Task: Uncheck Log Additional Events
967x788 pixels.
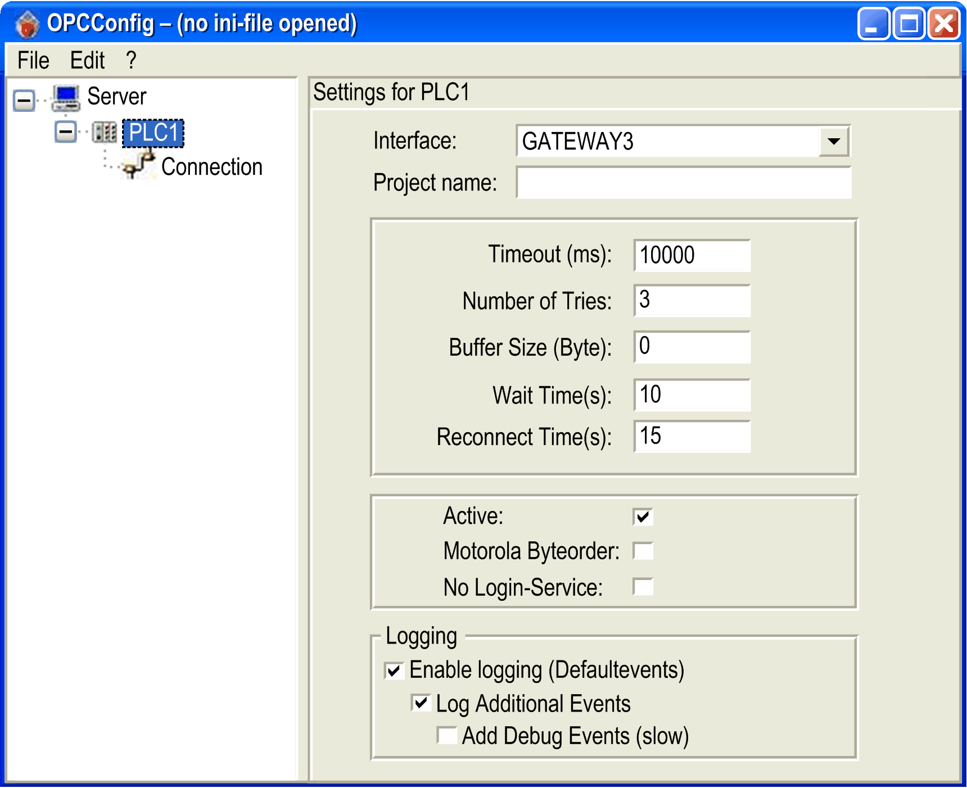Action: [x=421, y=703]
